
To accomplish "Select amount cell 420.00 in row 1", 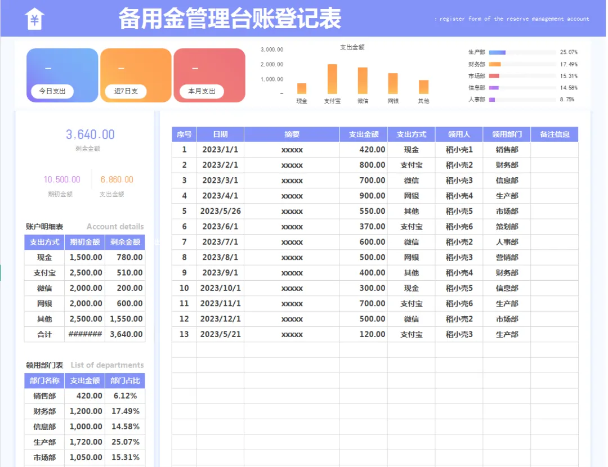I will click(x=363, y=150).
